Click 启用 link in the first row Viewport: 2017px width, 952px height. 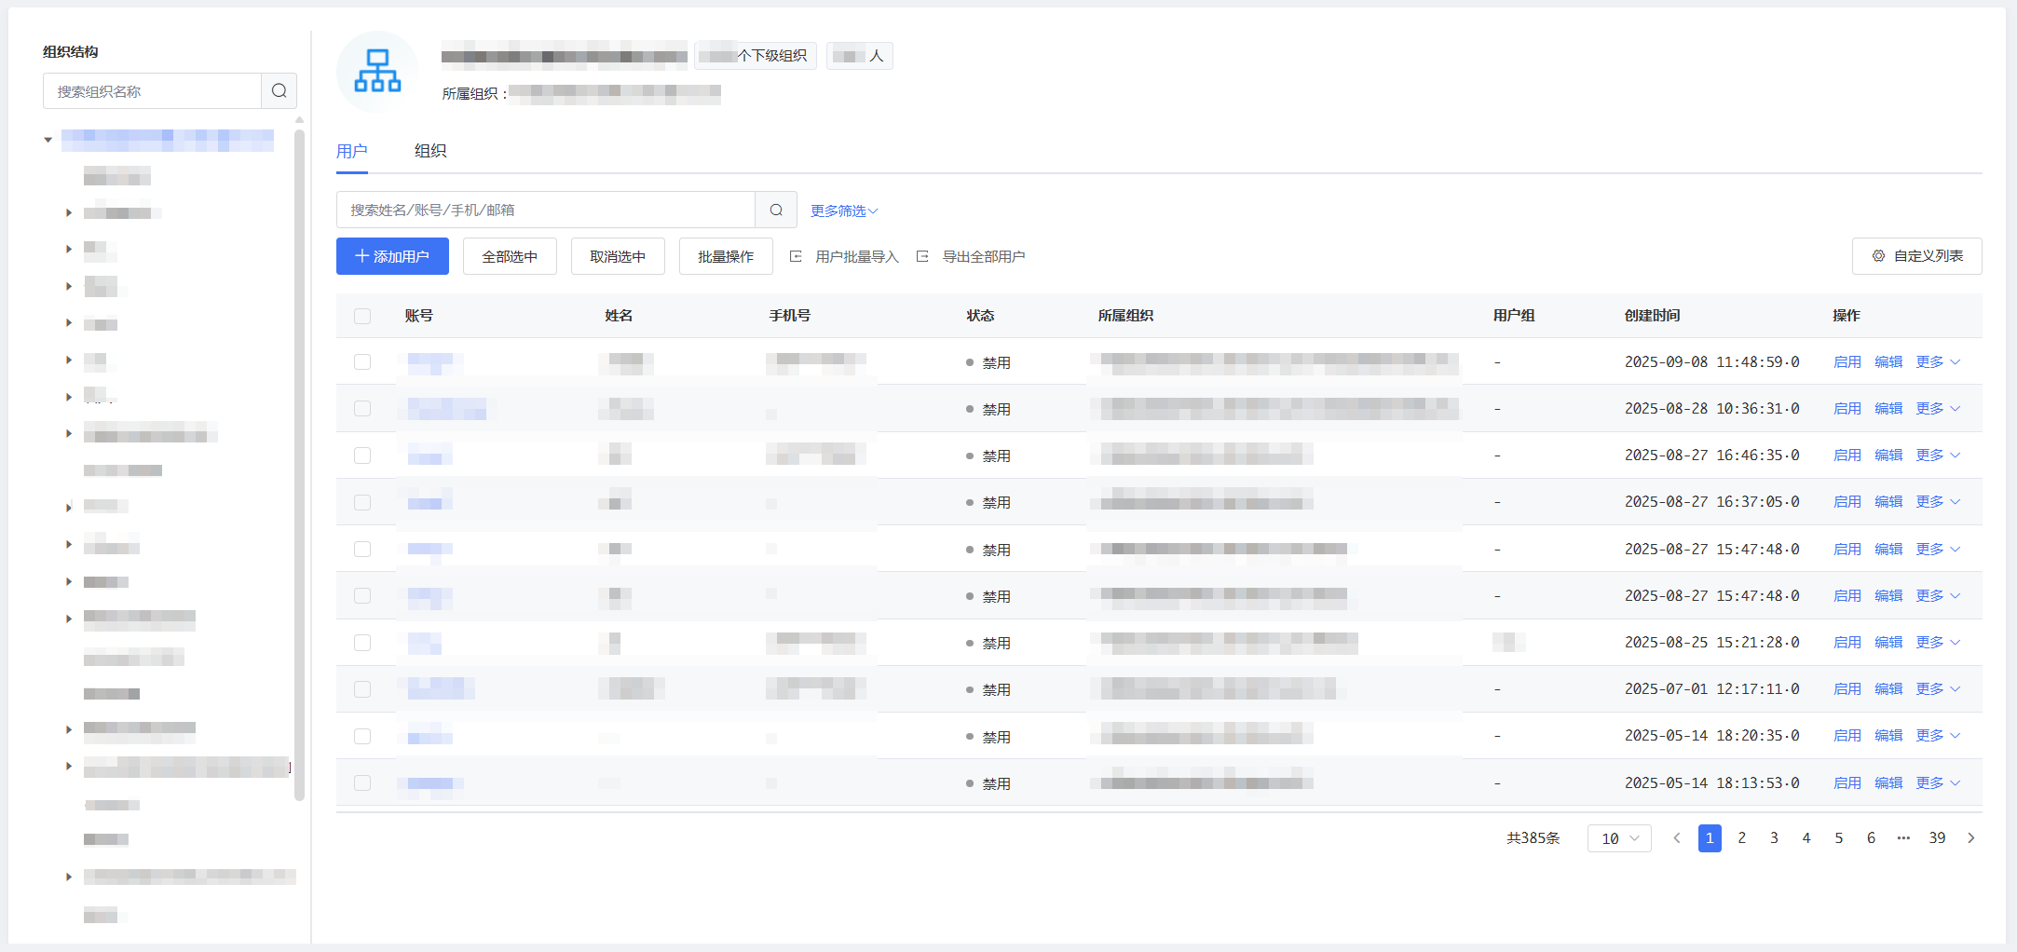(1847, 362)
